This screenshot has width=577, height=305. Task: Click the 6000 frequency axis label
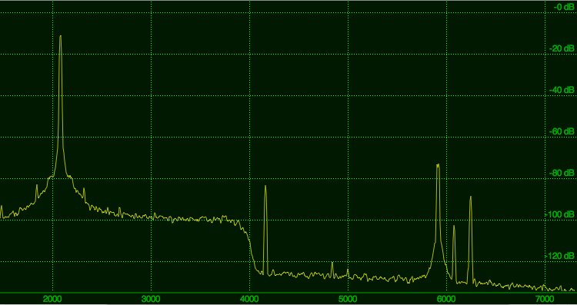(x=446, y=298)
